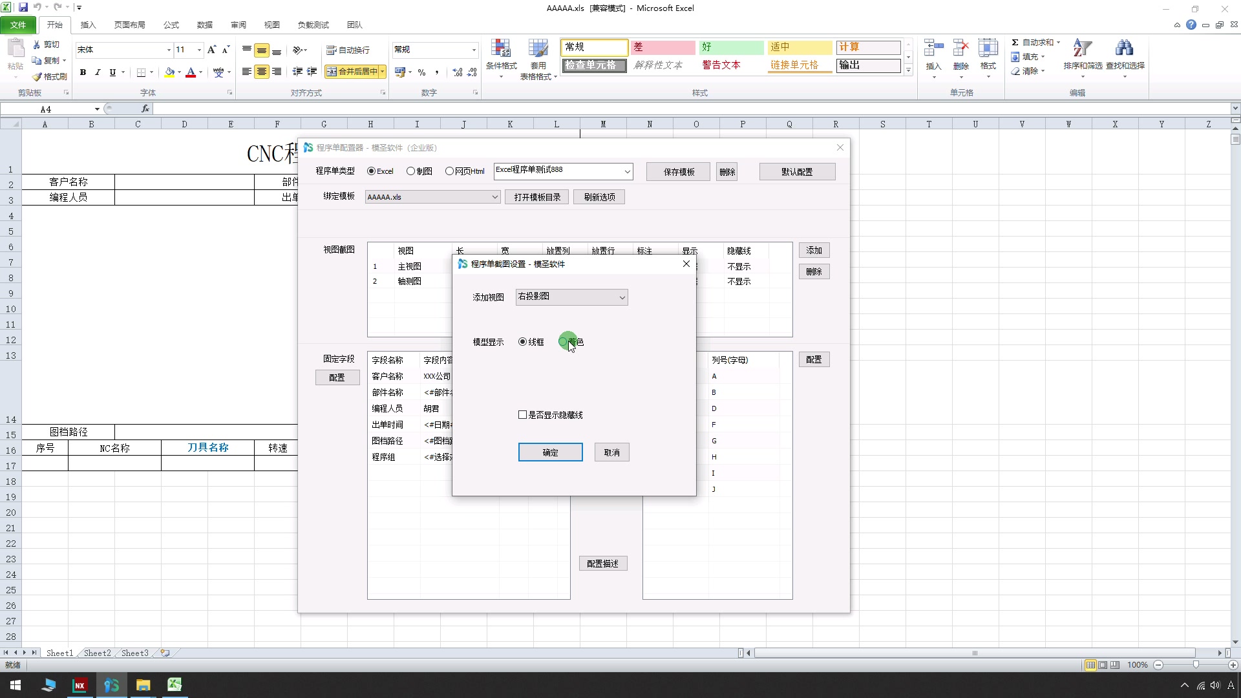Apply the 差 (bad) cell style swatch
This screenshot has height=698, width=1241.
[663, 47]
